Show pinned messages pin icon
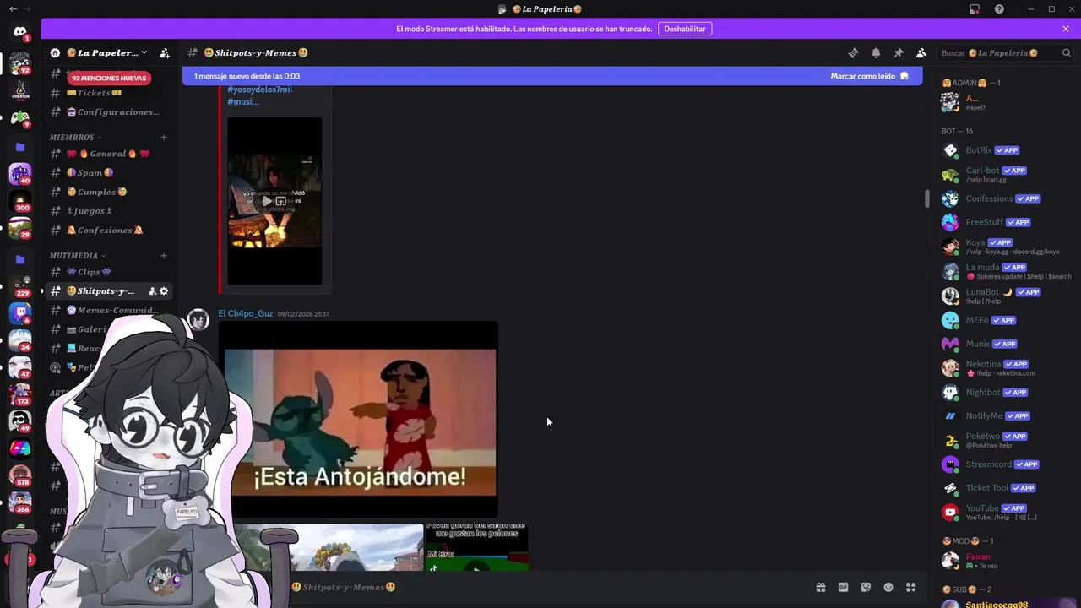 899,52
